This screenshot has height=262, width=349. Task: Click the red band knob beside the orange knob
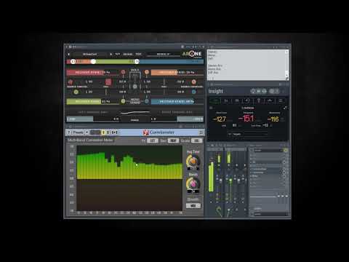click(123, 72)
